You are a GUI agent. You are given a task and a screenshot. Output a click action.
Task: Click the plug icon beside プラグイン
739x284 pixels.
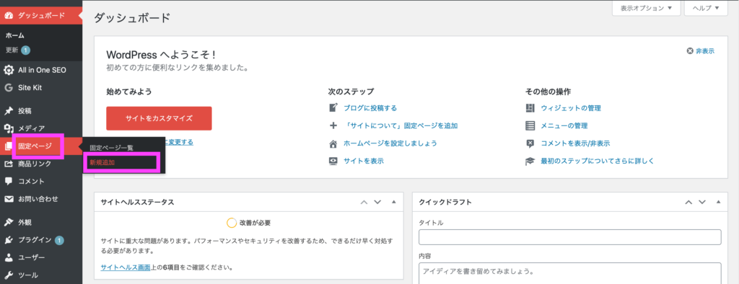pos(9,240)
